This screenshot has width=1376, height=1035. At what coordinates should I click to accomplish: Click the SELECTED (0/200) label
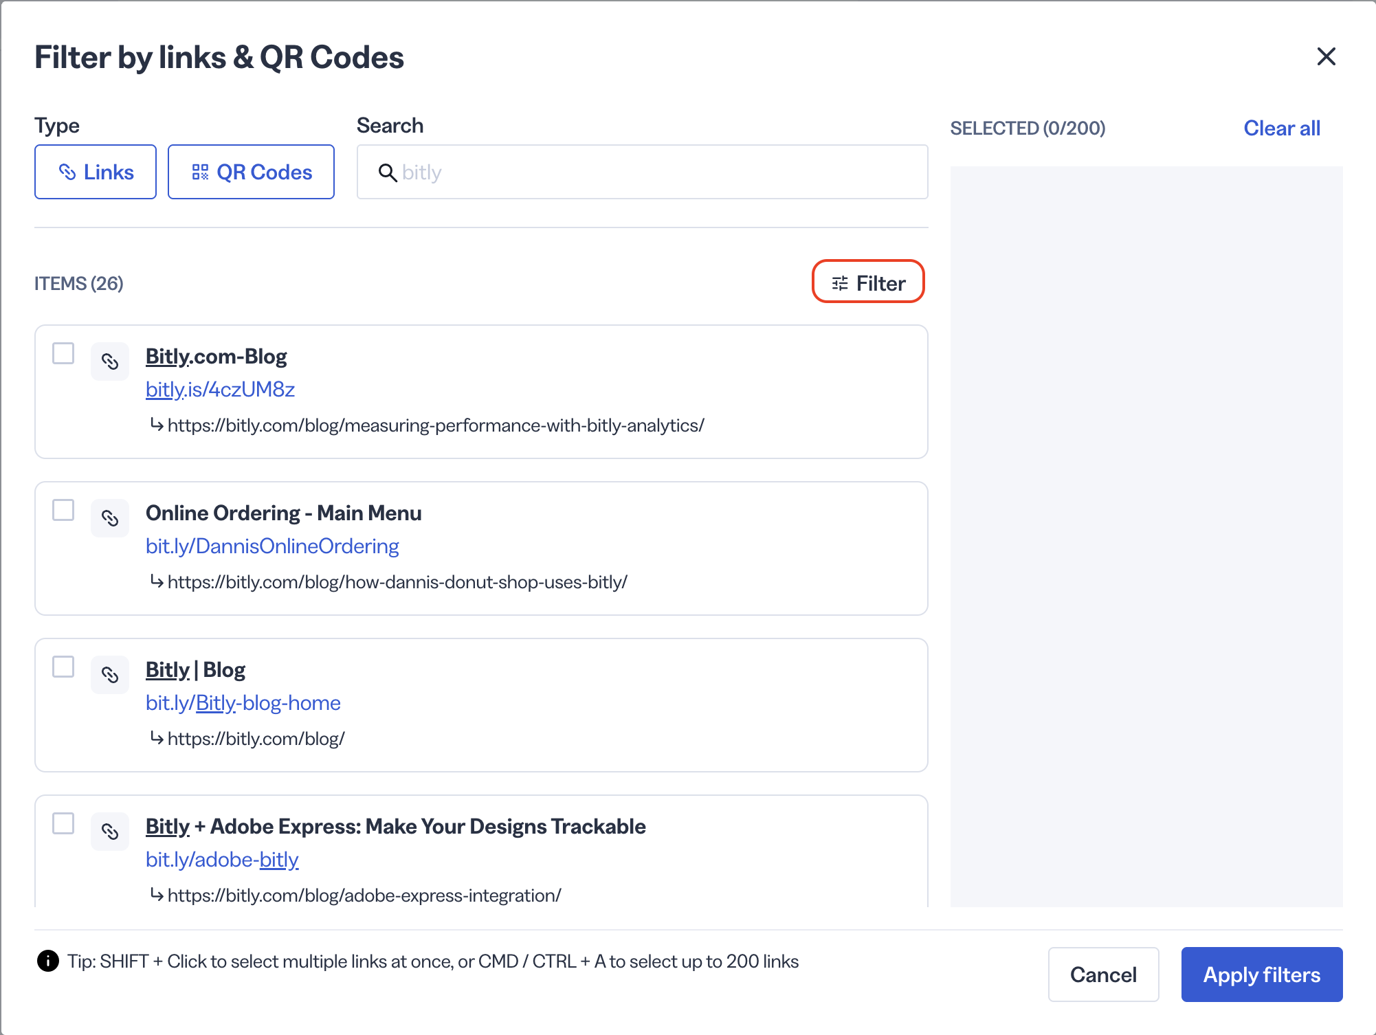1028,128
